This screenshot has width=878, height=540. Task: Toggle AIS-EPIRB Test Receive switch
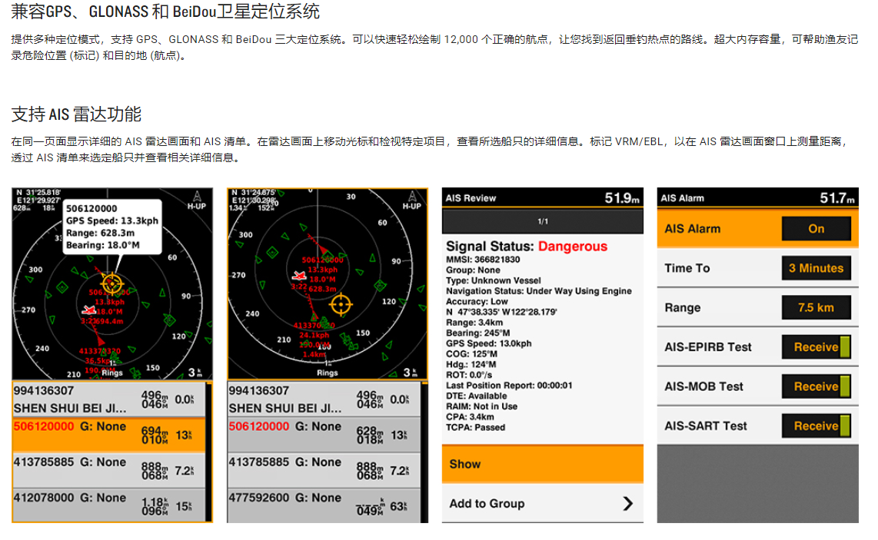816,347
